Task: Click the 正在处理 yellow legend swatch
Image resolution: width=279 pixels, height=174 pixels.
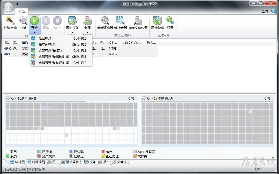Action: (x=103, y=156)
